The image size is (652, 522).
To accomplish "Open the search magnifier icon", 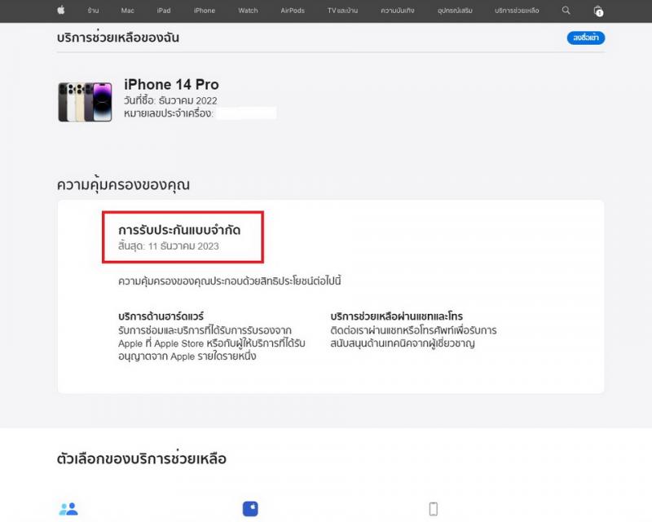I will coord(566,11).
